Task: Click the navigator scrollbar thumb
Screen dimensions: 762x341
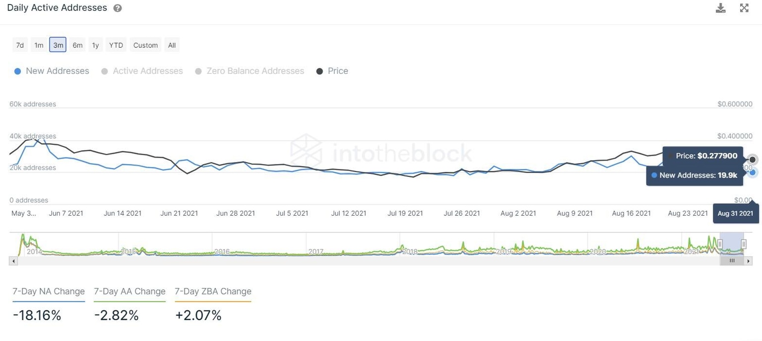Action: click(732, 261)
